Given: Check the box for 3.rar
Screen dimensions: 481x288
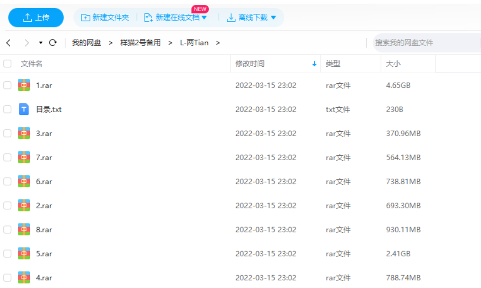Looking at the screenshot, I should tap(7, 133).
